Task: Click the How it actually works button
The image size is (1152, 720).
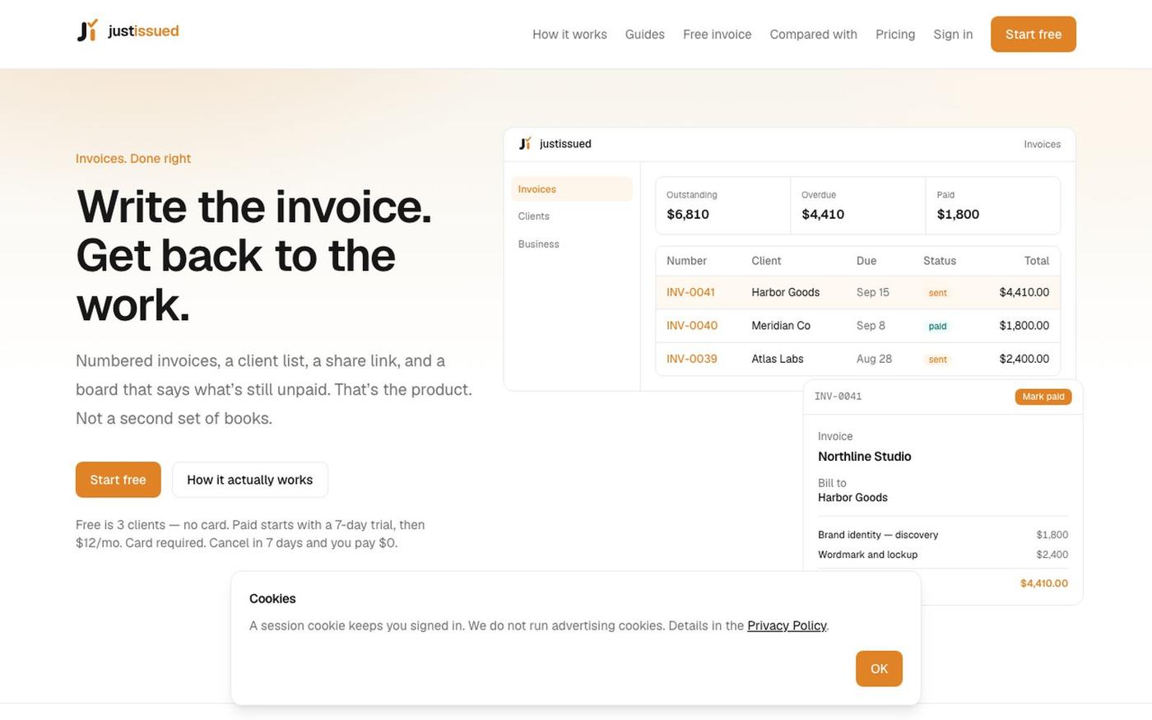Action: (249, 480)
